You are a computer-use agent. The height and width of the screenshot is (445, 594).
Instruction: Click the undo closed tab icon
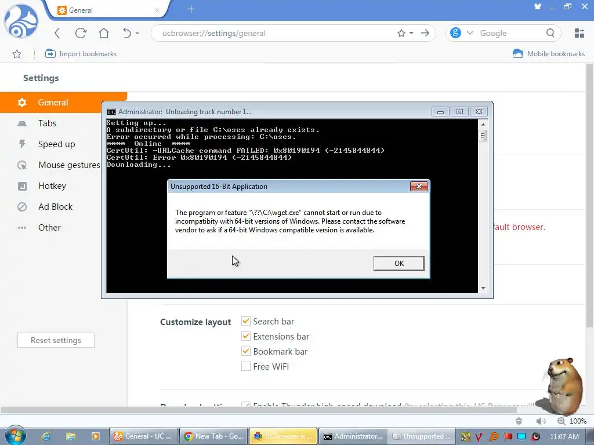126,33
